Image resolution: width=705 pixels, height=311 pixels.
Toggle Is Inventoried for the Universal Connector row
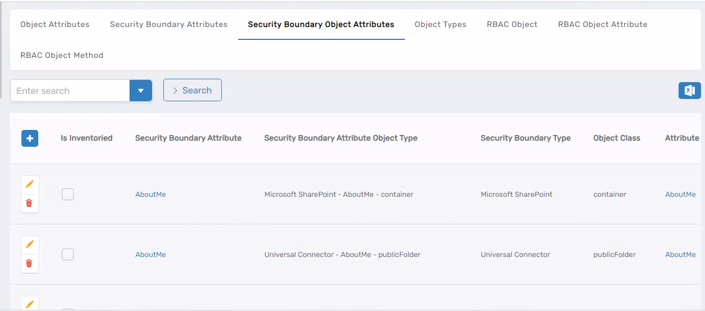pos(68,254)
